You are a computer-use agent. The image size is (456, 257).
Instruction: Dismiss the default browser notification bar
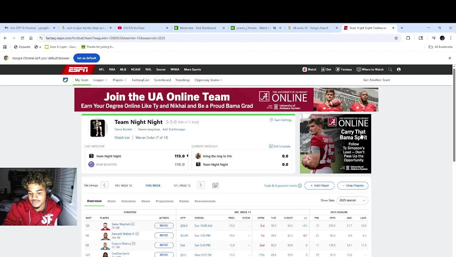tap(450, 58)
